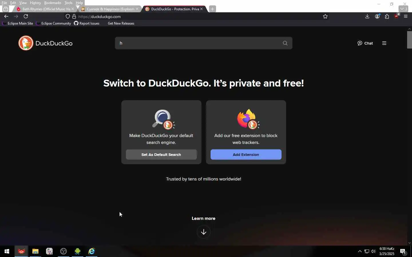Image resolution: width=412 pixels, height=257 pixels.
Task: Click the page vertical scrollbar thumb
Action: [409, 40]
